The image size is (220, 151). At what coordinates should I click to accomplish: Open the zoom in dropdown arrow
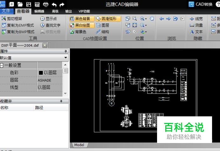click(146, 19)
